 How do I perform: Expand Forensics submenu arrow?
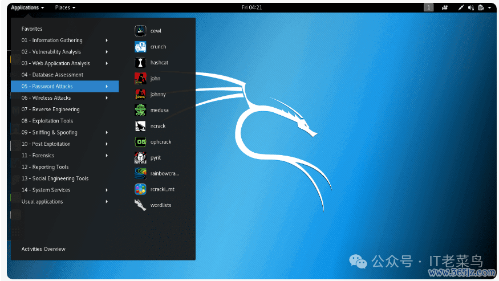tap(107, 155)
